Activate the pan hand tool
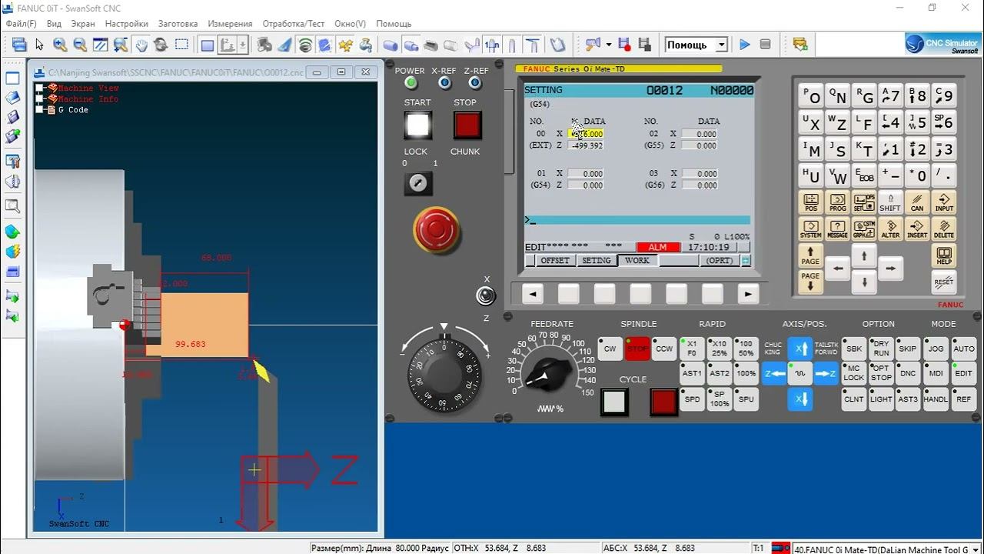This screenshot has width=984, height=554. point(141,45)
